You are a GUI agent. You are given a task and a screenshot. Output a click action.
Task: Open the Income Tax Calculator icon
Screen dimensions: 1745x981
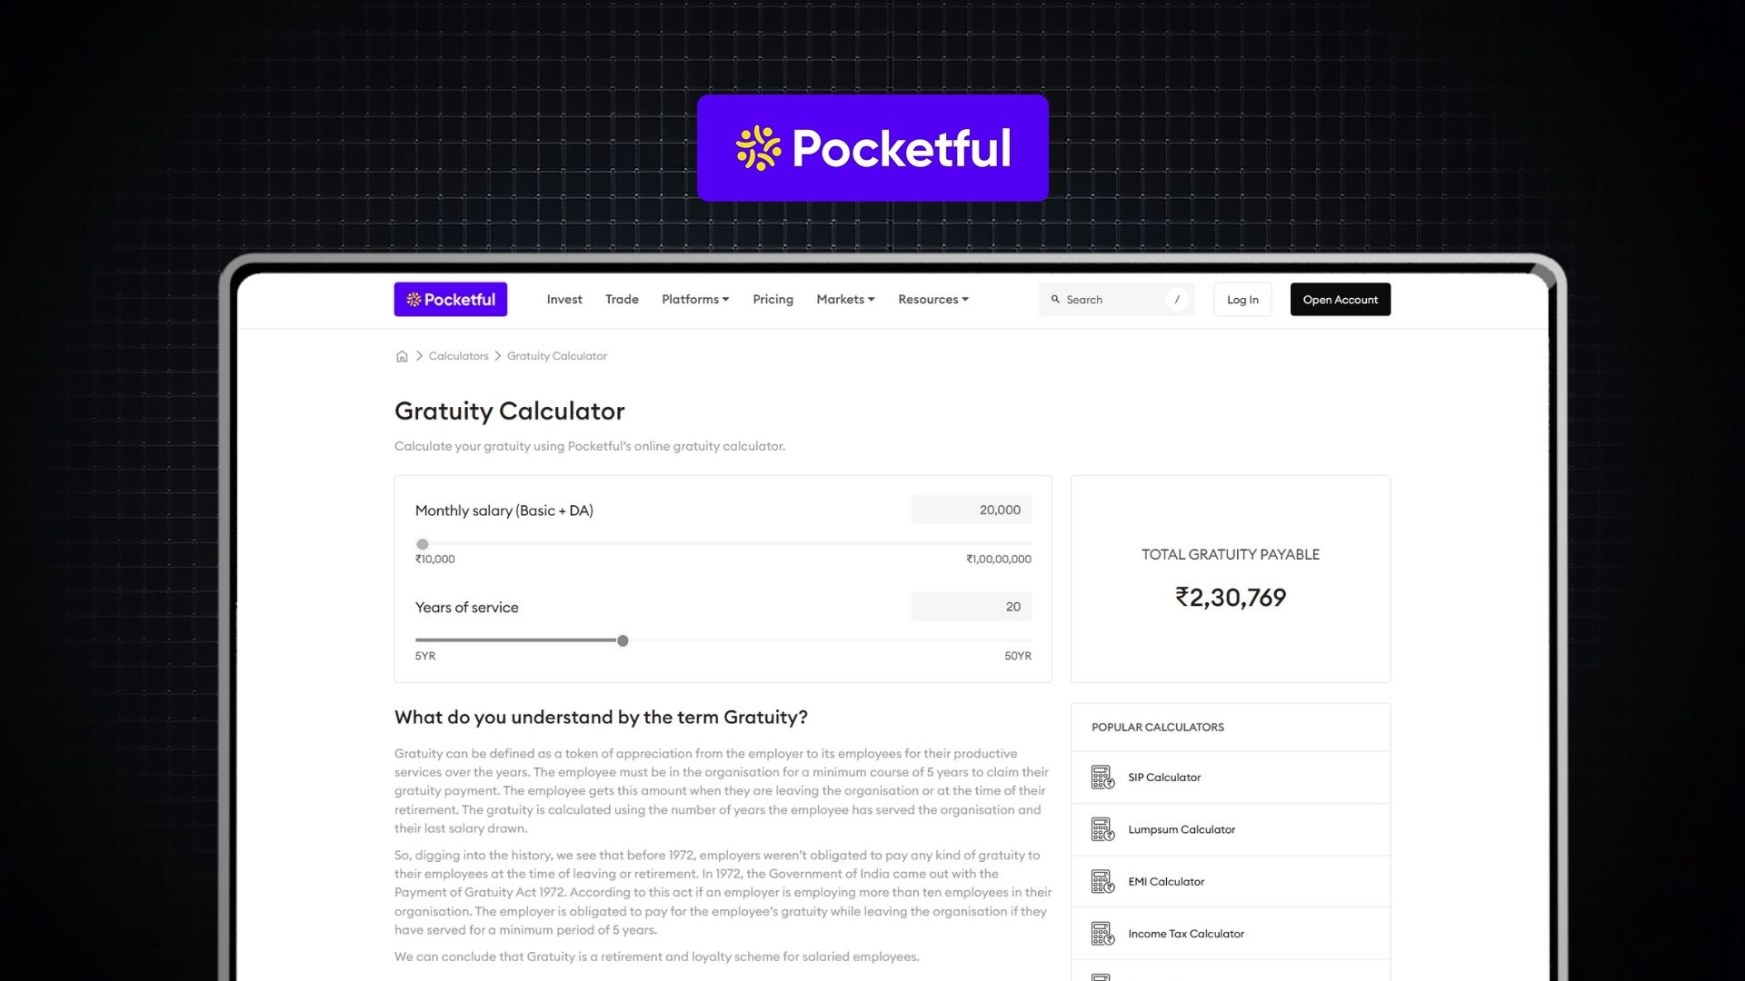coord(1102,933)
